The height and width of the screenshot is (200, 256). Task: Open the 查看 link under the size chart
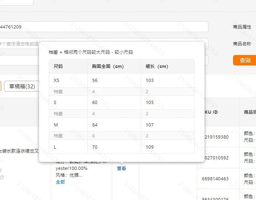click(x=121, y=168)
